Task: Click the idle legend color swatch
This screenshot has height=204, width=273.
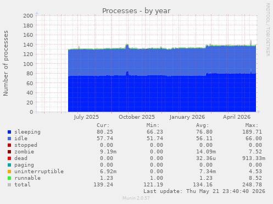Action: pyautogui.click(x=9, y=139)
